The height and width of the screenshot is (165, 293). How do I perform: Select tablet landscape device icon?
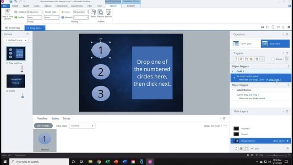click(x=267, y=27)
